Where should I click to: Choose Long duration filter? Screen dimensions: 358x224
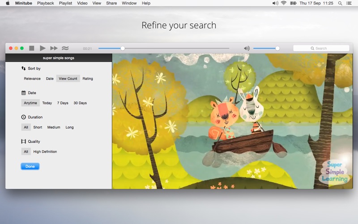click(x=70, y=127)
